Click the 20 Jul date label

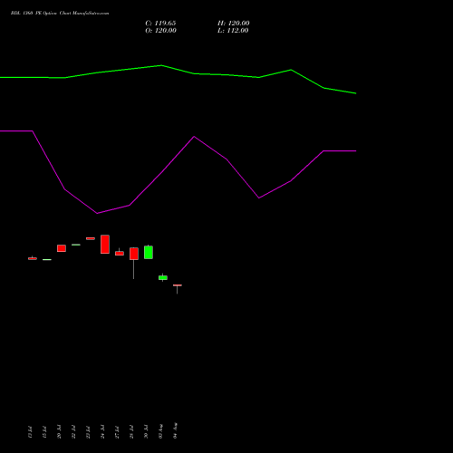59,432
